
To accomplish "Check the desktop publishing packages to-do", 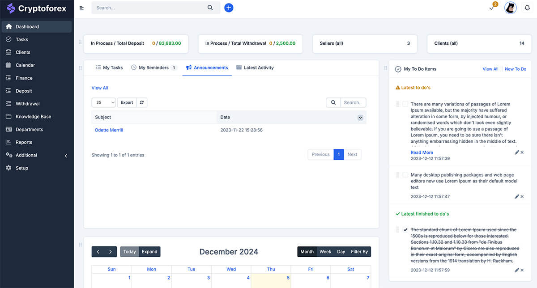I will (405, 175).
